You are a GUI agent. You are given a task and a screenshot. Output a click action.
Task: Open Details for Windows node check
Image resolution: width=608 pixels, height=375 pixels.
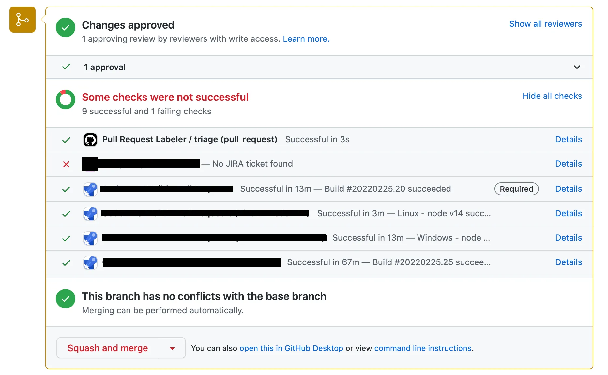(x=569, y=238)
